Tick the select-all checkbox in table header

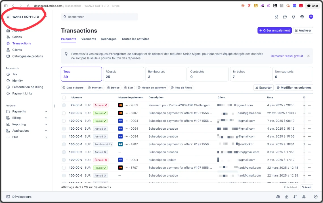click(64, 97)
